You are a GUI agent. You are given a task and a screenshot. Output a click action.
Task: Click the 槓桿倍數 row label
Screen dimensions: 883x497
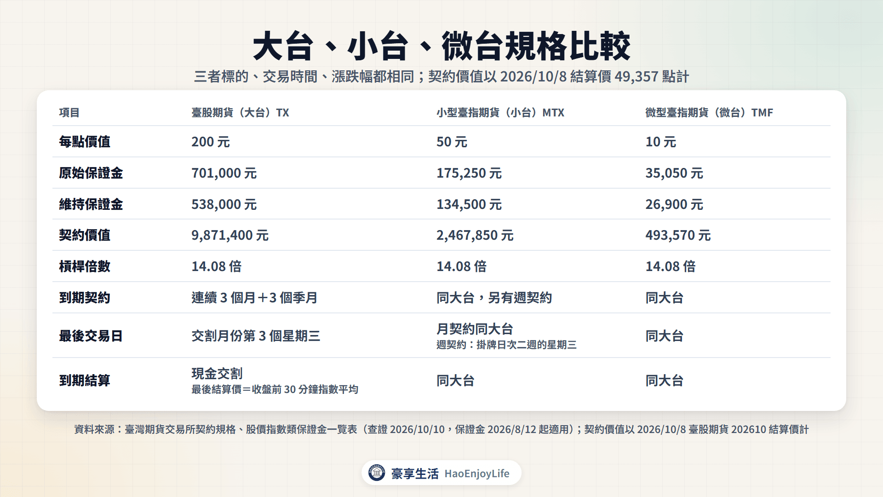click(85, 266)
